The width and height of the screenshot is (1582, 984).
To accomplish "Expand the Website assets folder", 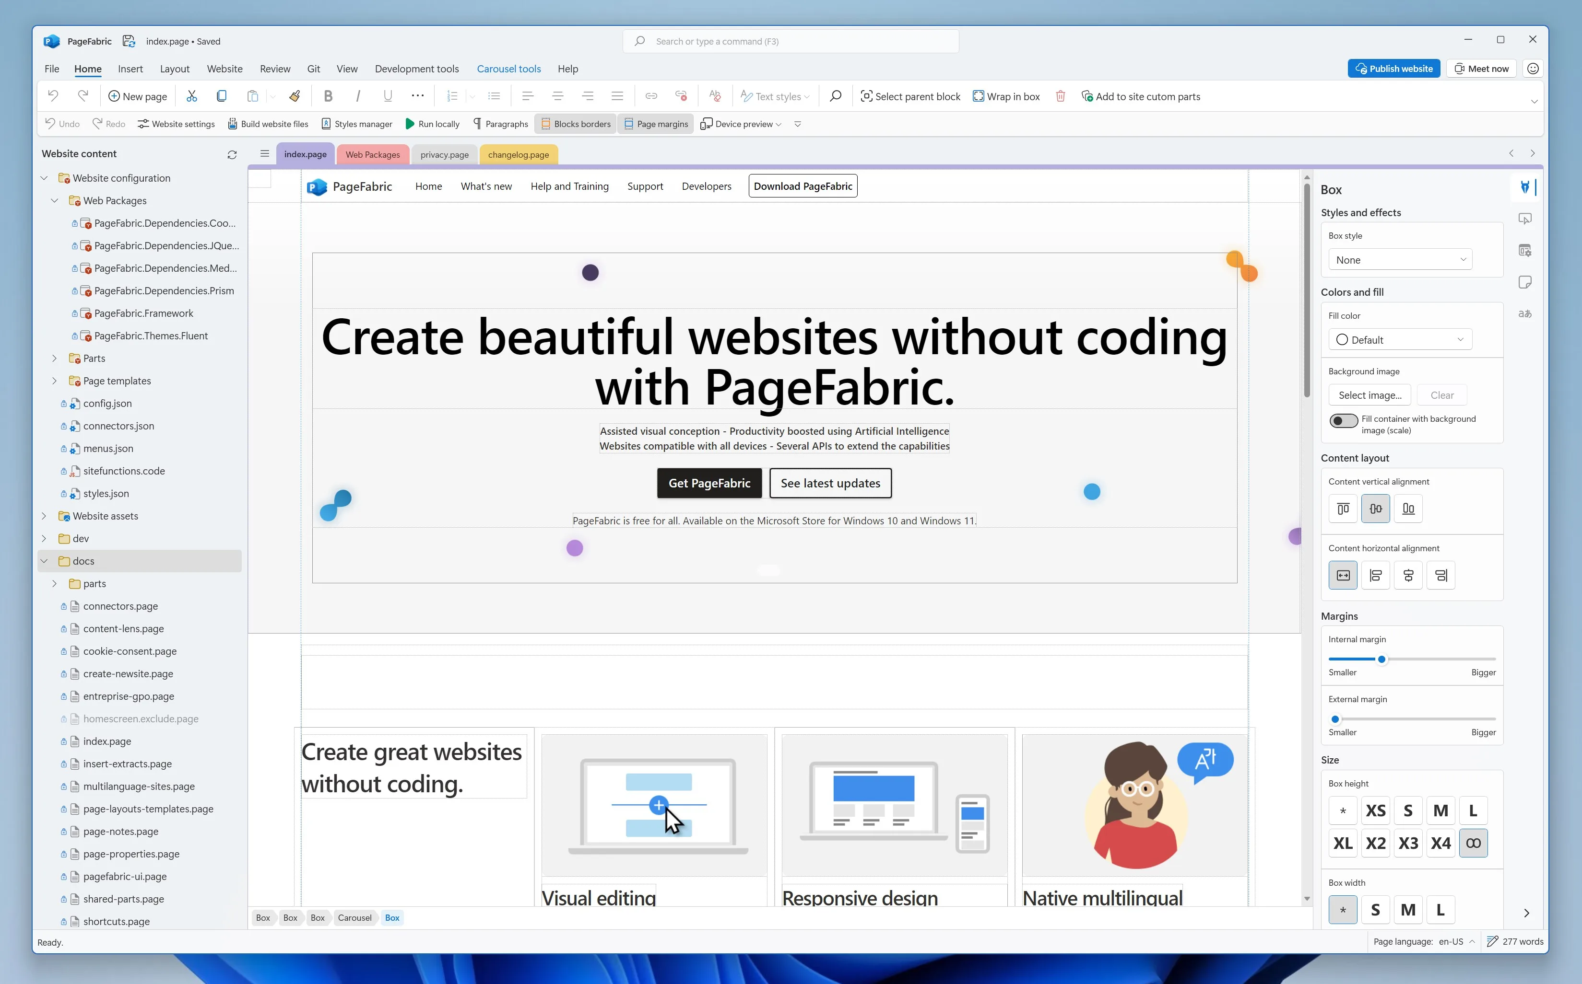I will [x=44, y=516].
